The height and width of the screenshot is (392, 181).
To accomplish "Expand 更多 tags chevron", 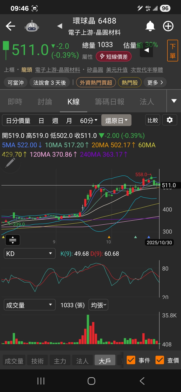I will coord(155,82).
